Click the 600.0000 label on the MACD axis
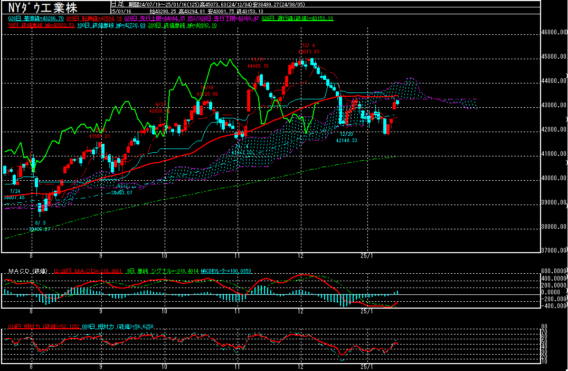568x371 pixels. (x=554, y=271)
